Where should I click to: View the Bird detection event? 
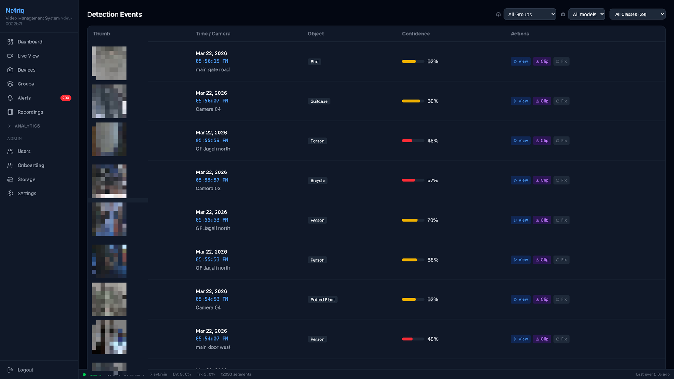click(521, 61)
